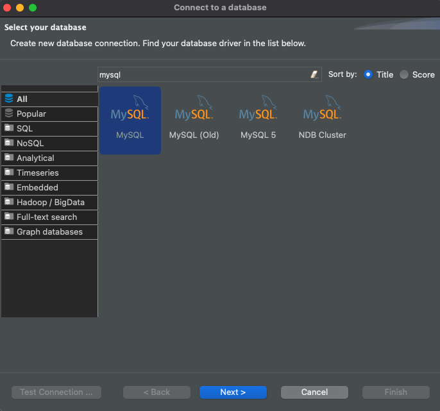Image resolution: width=440 pixels, height=411 pixels.
Task: Filter by NoSQL category
Action: coord(30,144)
